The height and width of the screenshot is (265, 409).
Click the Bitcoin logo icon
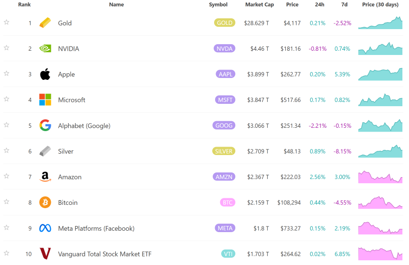(x=45, y=203)
